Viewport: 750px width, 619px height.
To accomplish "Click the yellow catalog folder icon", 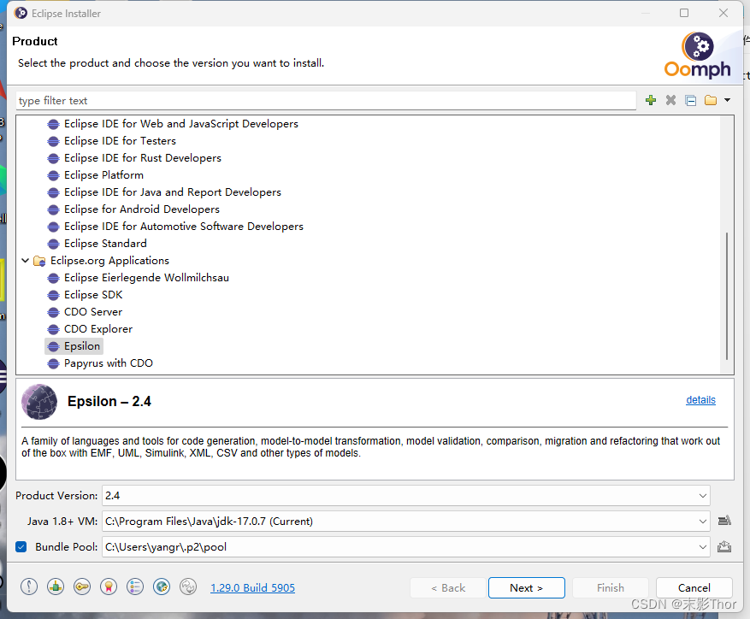I will click(x=711, y=100).
